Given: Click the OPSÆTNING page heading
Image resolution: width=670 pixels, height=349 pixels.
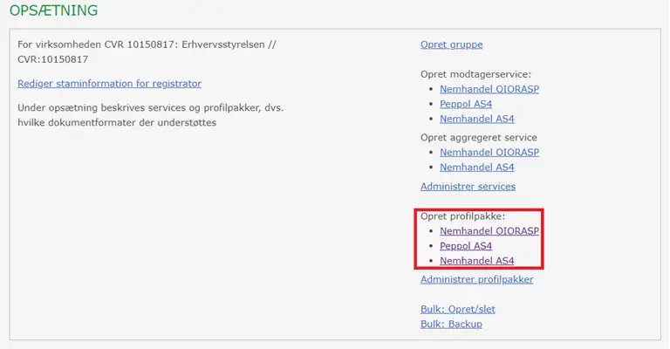Looking at the screenshot, I should [x=53, y=11].
